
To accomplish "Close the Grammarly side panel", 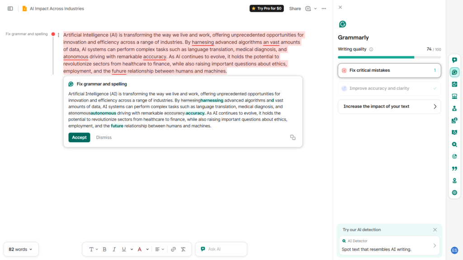I will point(340,7).
